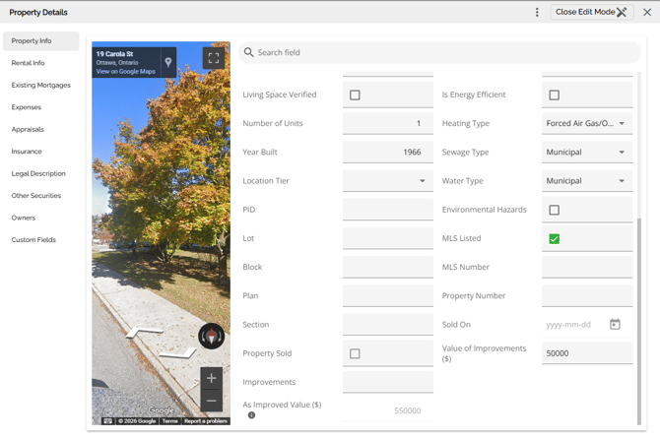The height and width of the screenshot is (440, 660).
Task: Click the Close Edit Mode button
Action: 591,13
